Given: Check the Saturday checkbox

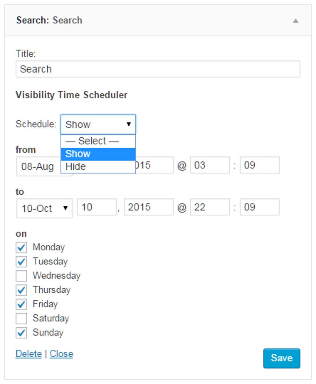Looking at the screenshot, I should click(21, 318).
